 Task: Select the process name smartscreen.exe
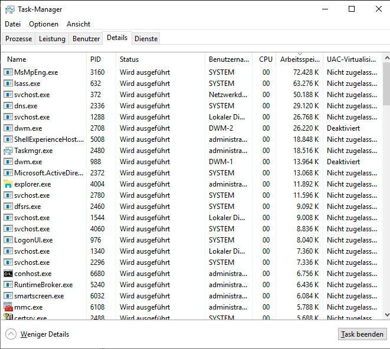point(39,296)
